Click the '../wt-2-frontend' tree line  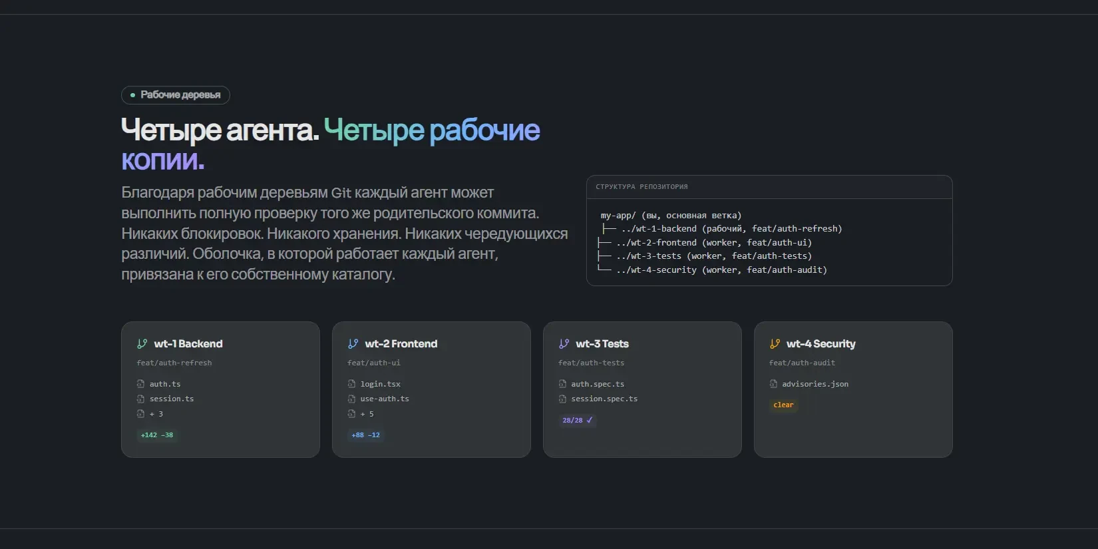[704, 243]
